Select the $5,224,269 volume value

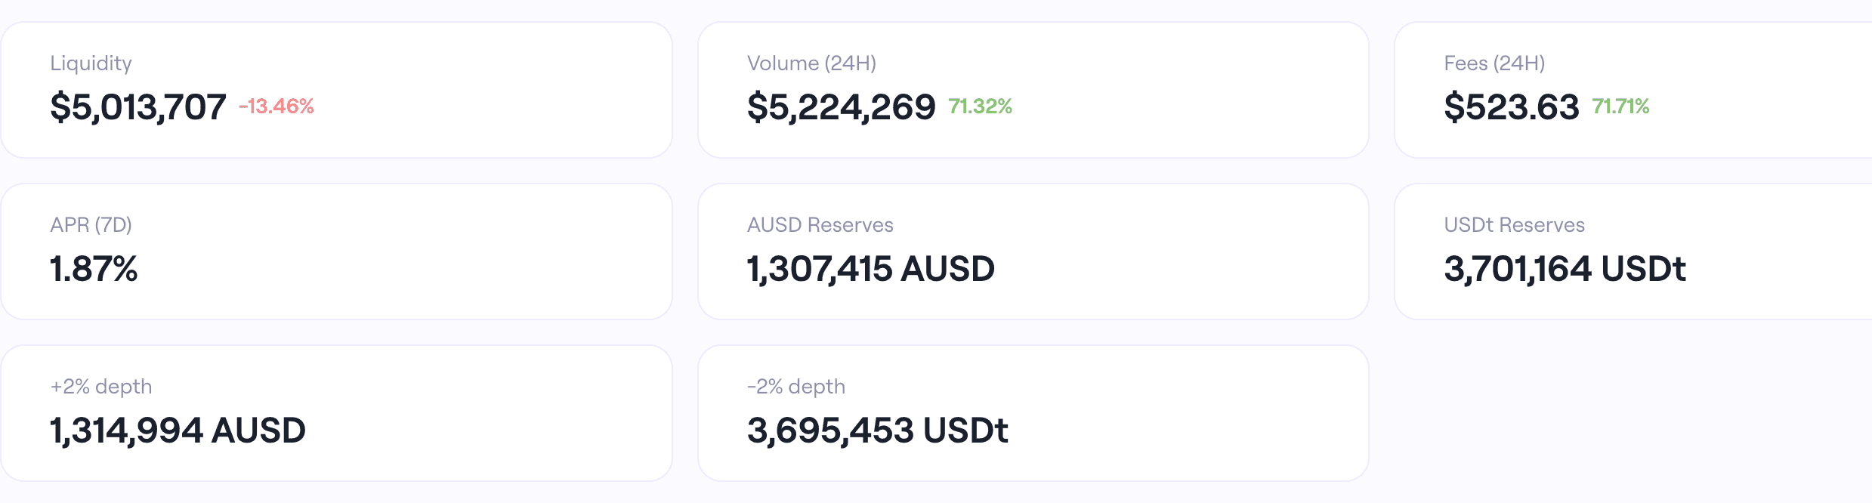[841, 107]
